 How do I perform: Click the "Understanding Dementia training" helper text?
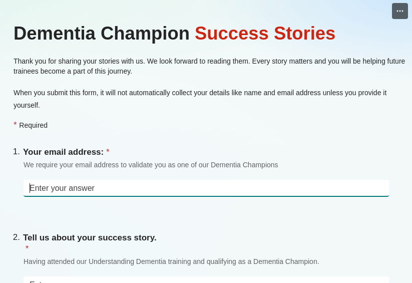coord(171,261)
